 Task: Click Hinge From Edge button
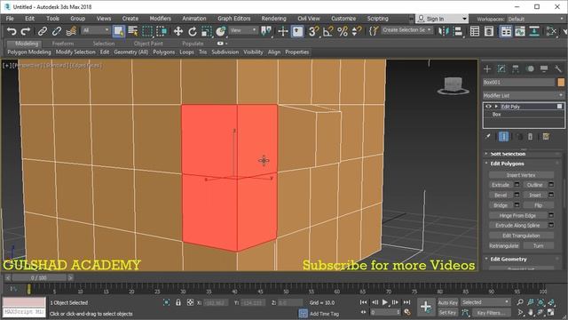pyautogui.click(x=517, y=215)
